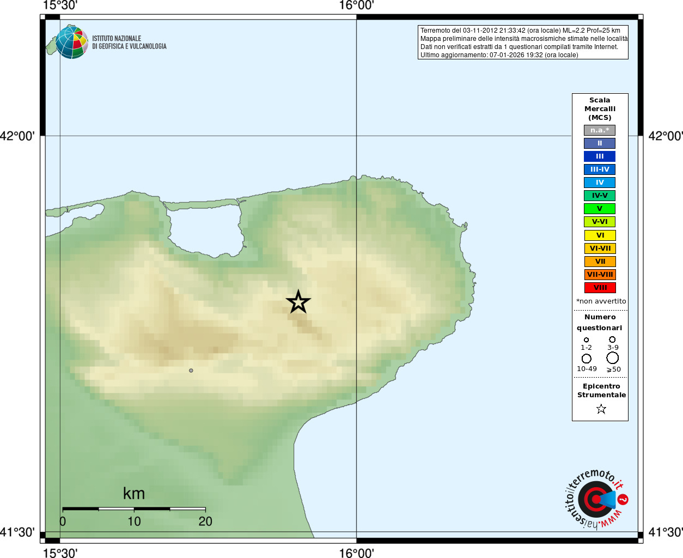Click the V-VI legend swatch
Image resolution: width=683 pixels, height=558 pixels.
600,222
